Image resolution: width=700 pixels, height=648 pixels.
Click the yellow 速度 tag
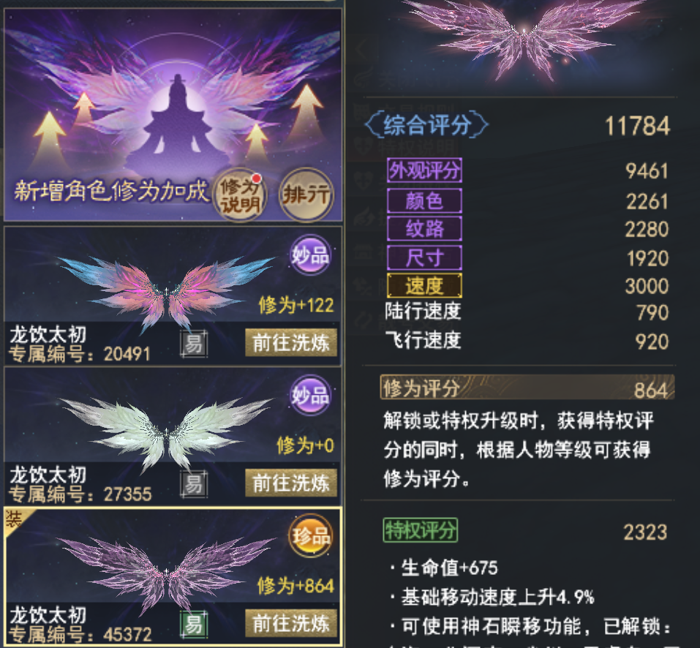[x=424, y=286]
